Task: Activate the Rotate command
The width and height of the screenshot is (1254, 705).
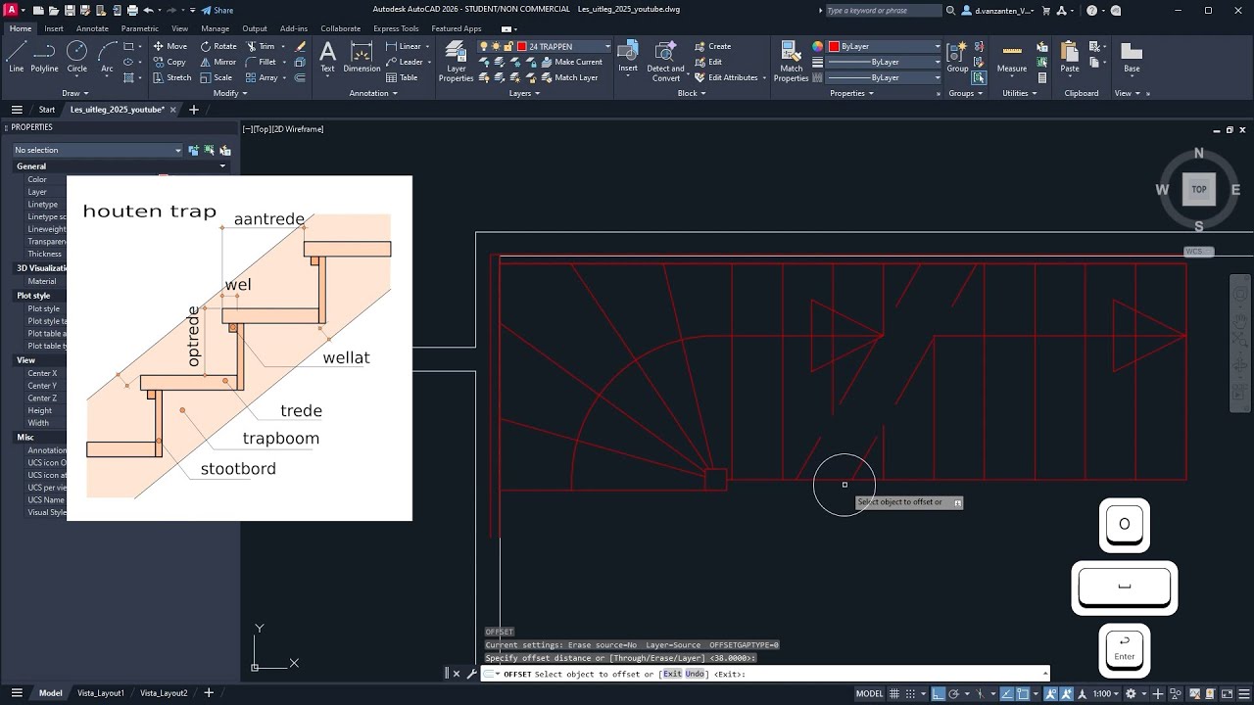Action: [x=217, y=46]
